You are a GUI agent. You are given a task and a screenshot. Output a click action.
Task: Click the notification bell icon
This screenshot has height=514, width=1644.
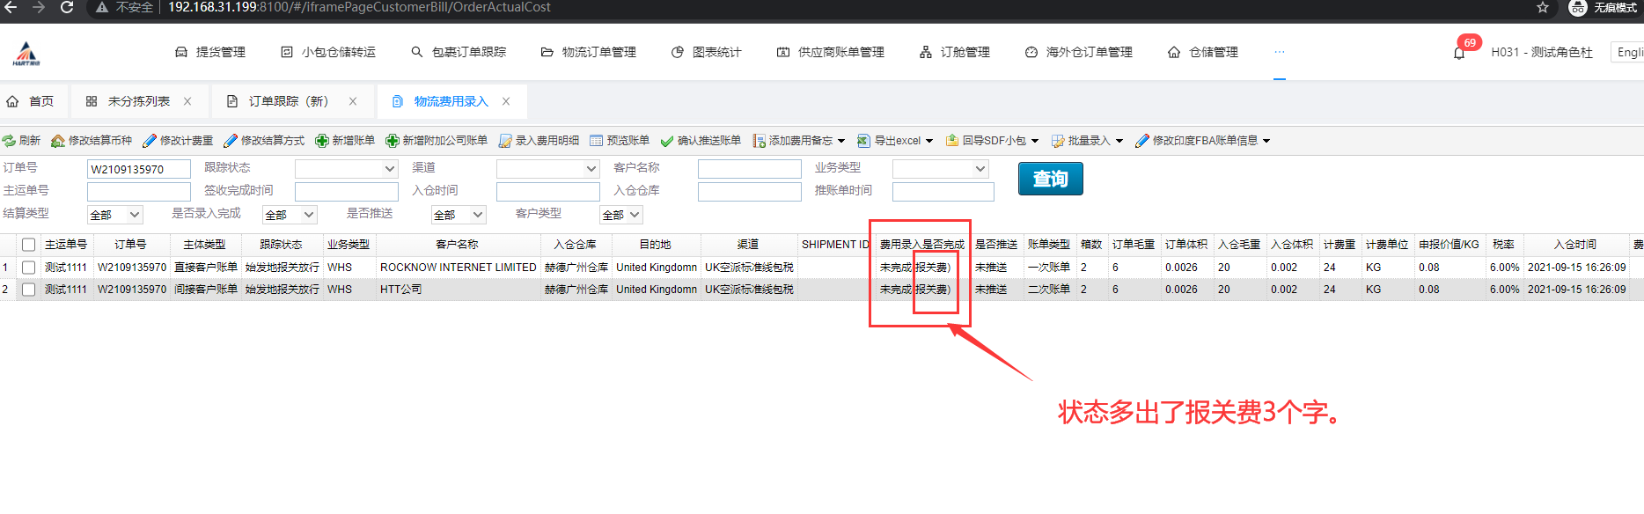[1458, 53]
